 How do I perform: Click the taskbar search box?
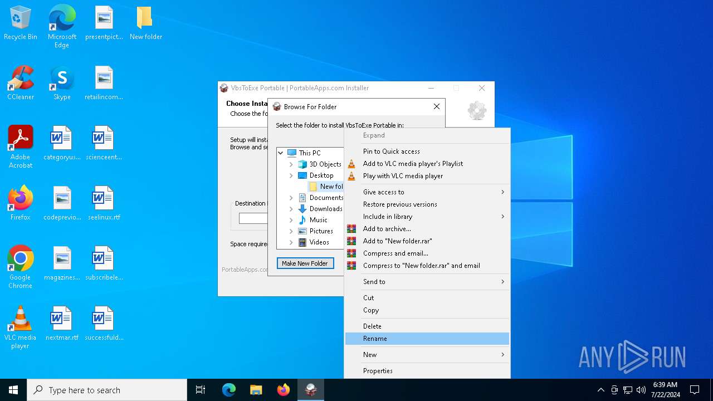(x=107, y=390)
